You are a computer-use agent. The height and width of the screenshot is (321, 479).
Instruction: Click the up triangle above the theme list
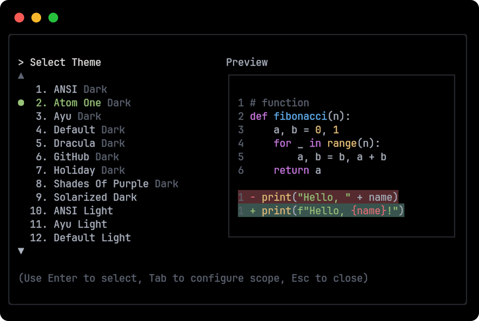pos(21,75)
